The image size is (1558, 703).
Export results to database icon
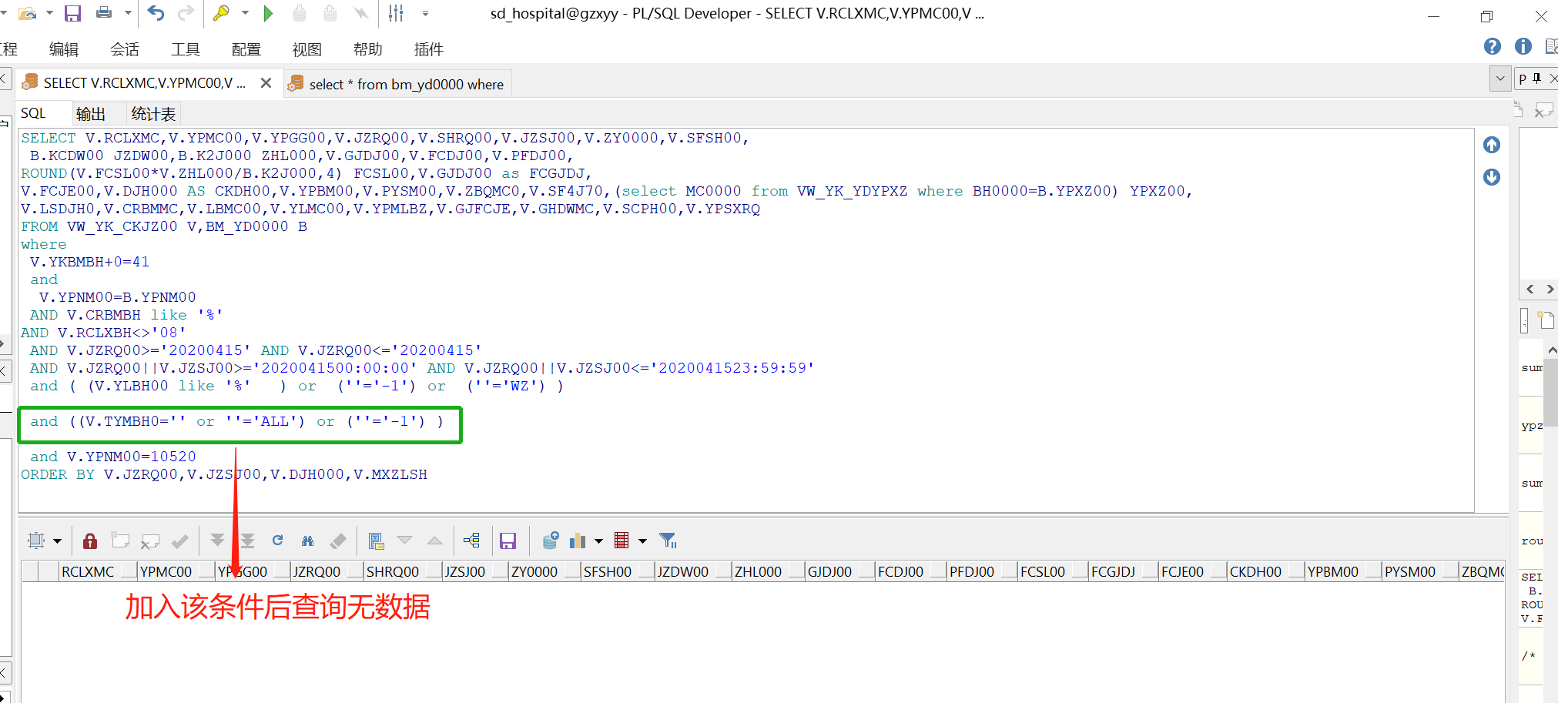[551, 541]
